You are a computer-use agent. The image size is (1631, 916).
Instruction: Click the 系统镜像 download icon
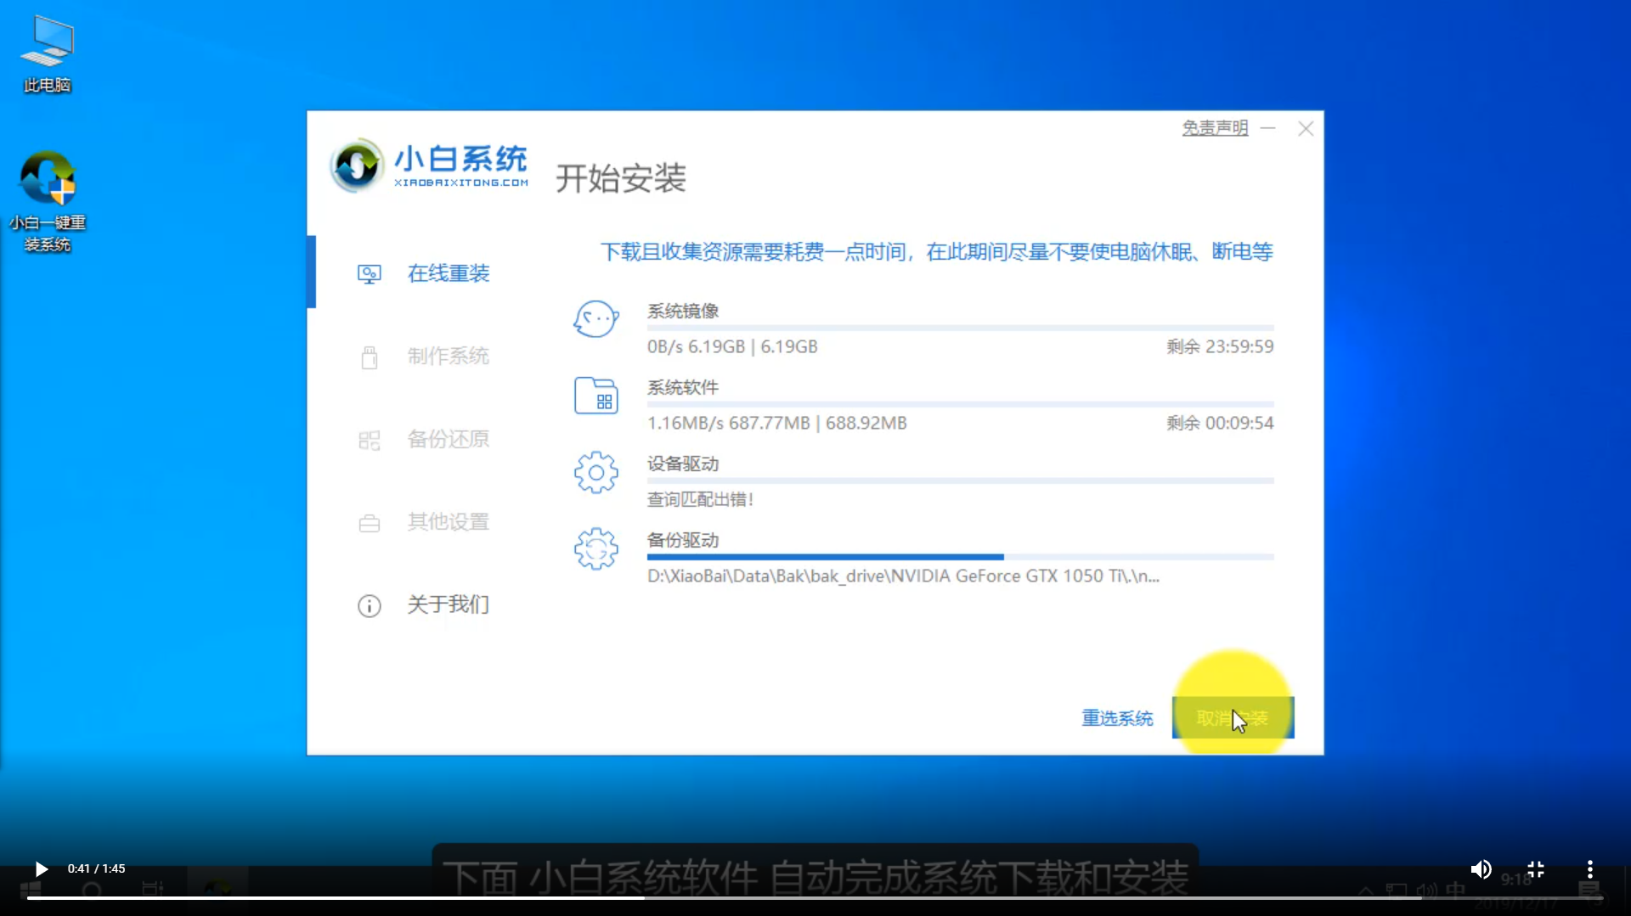595,320
